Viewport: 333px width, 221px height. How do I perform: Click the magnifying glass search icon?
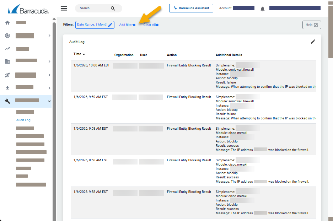point(113,8)
